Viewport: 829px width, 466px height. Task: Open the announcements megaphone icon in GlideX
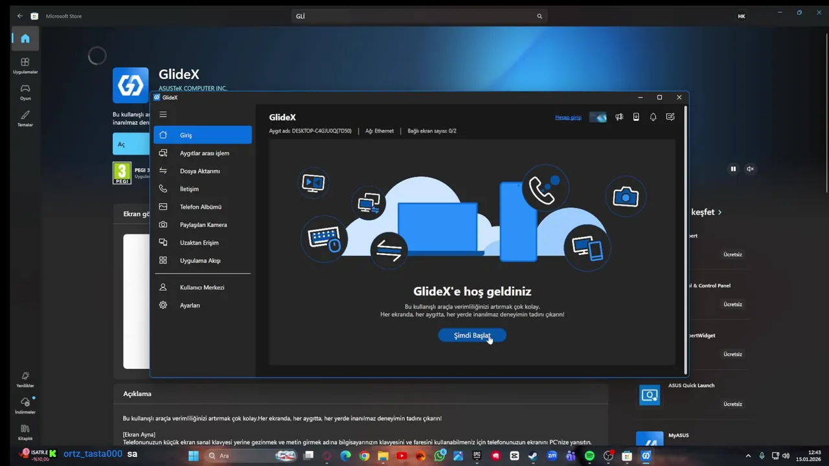(619, 117)
